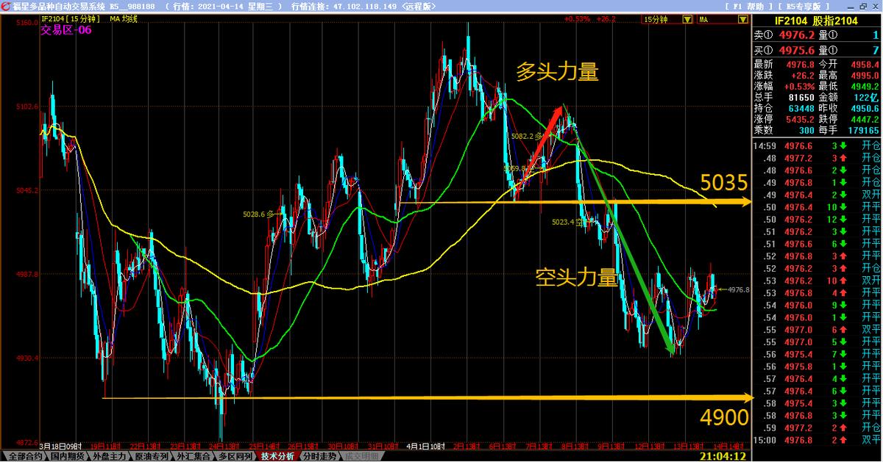Viewport: 883px width, 462px height.
Task: Click the 每手 value 179165
Action: [865, 131]
